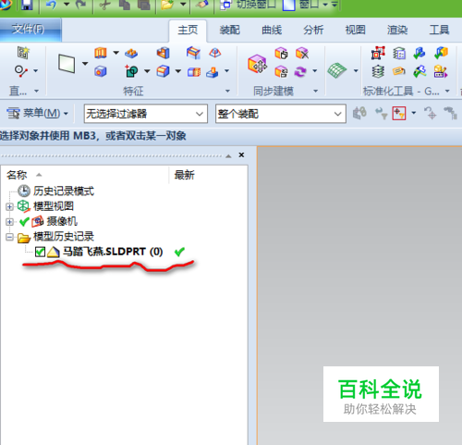462x445 pixels.
Task: Expand the 直... group dropdown
Action: [x=36, y=91]
